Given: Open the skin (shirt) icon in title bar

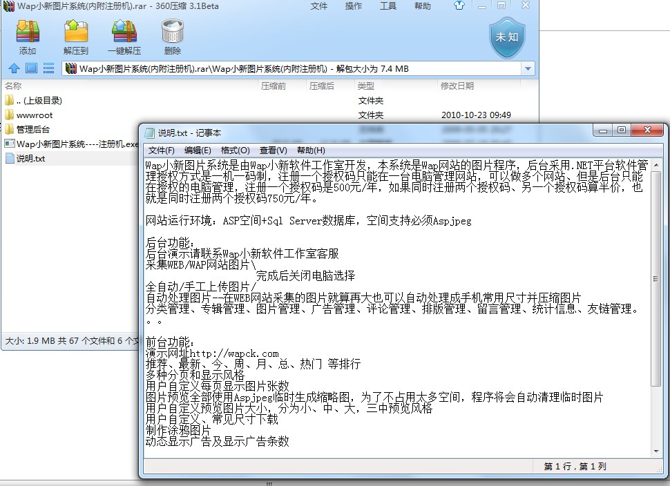Looking at the screenshot, I should pos(459,6).
